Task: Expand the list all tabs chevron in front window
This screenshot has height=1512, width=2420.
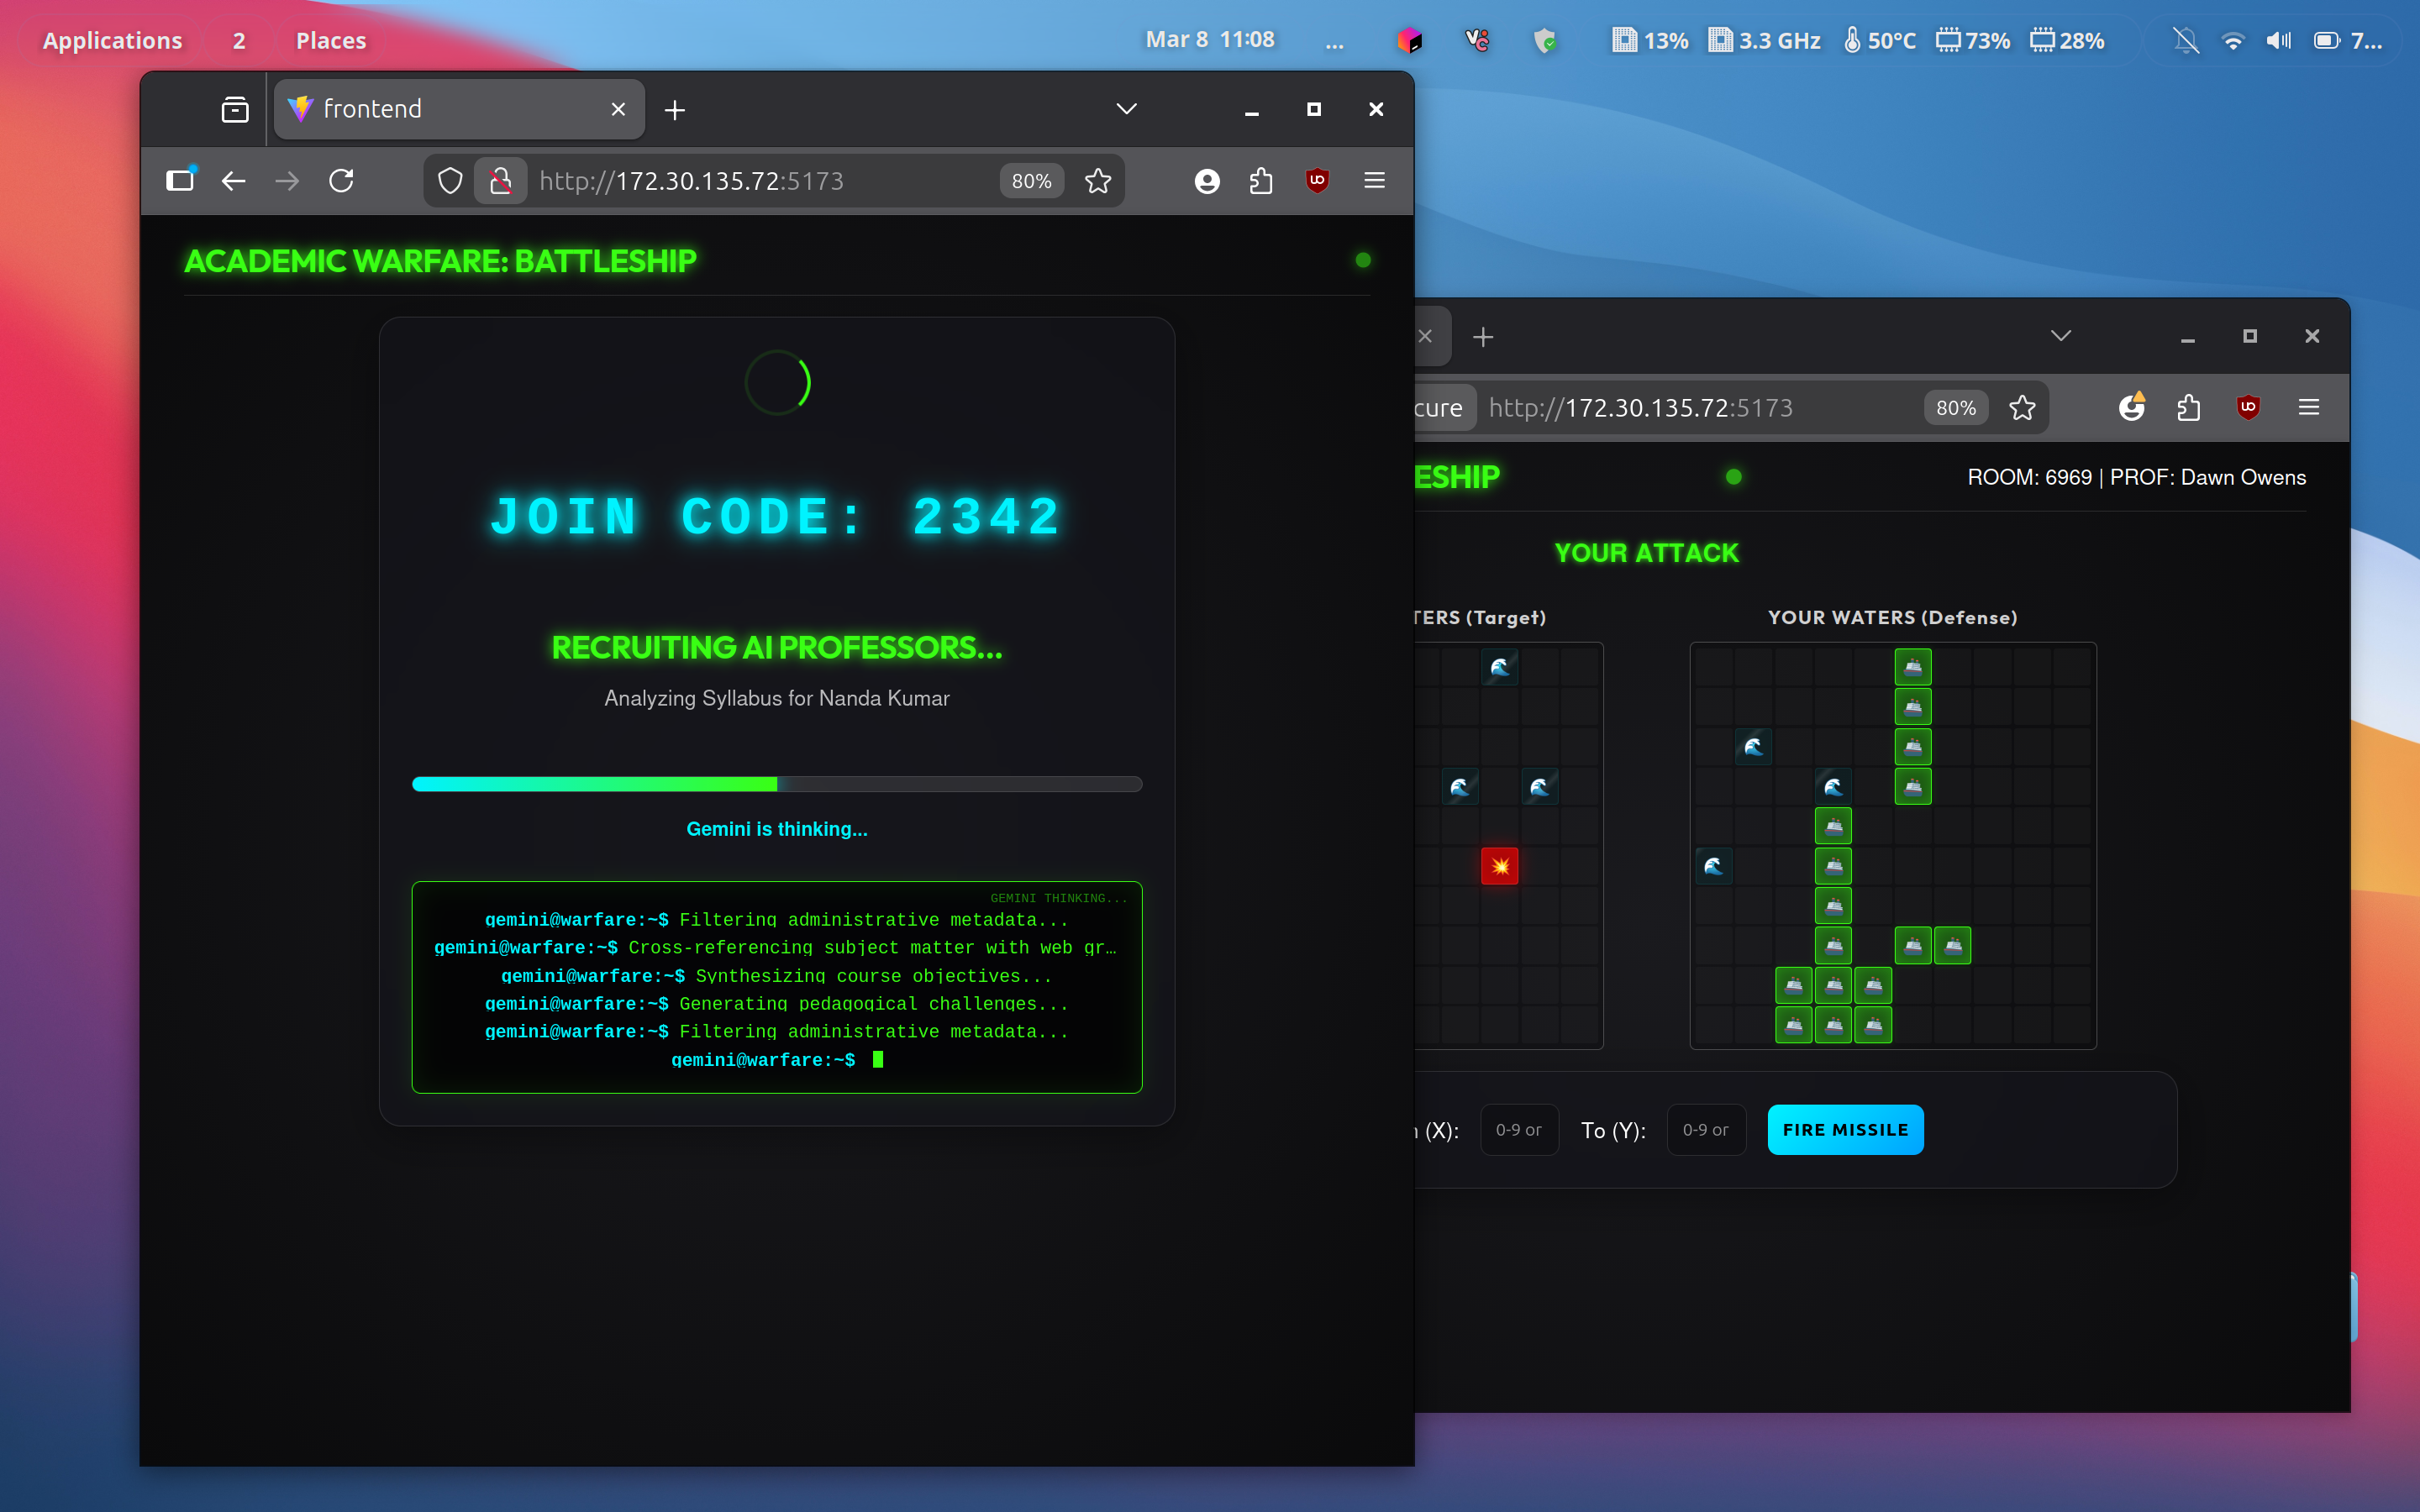Action: [x=1126, y=109]
